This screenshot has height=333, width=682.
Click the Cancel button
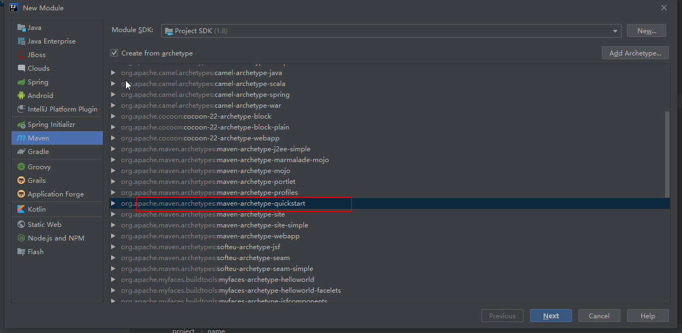[x=599, y=316]
